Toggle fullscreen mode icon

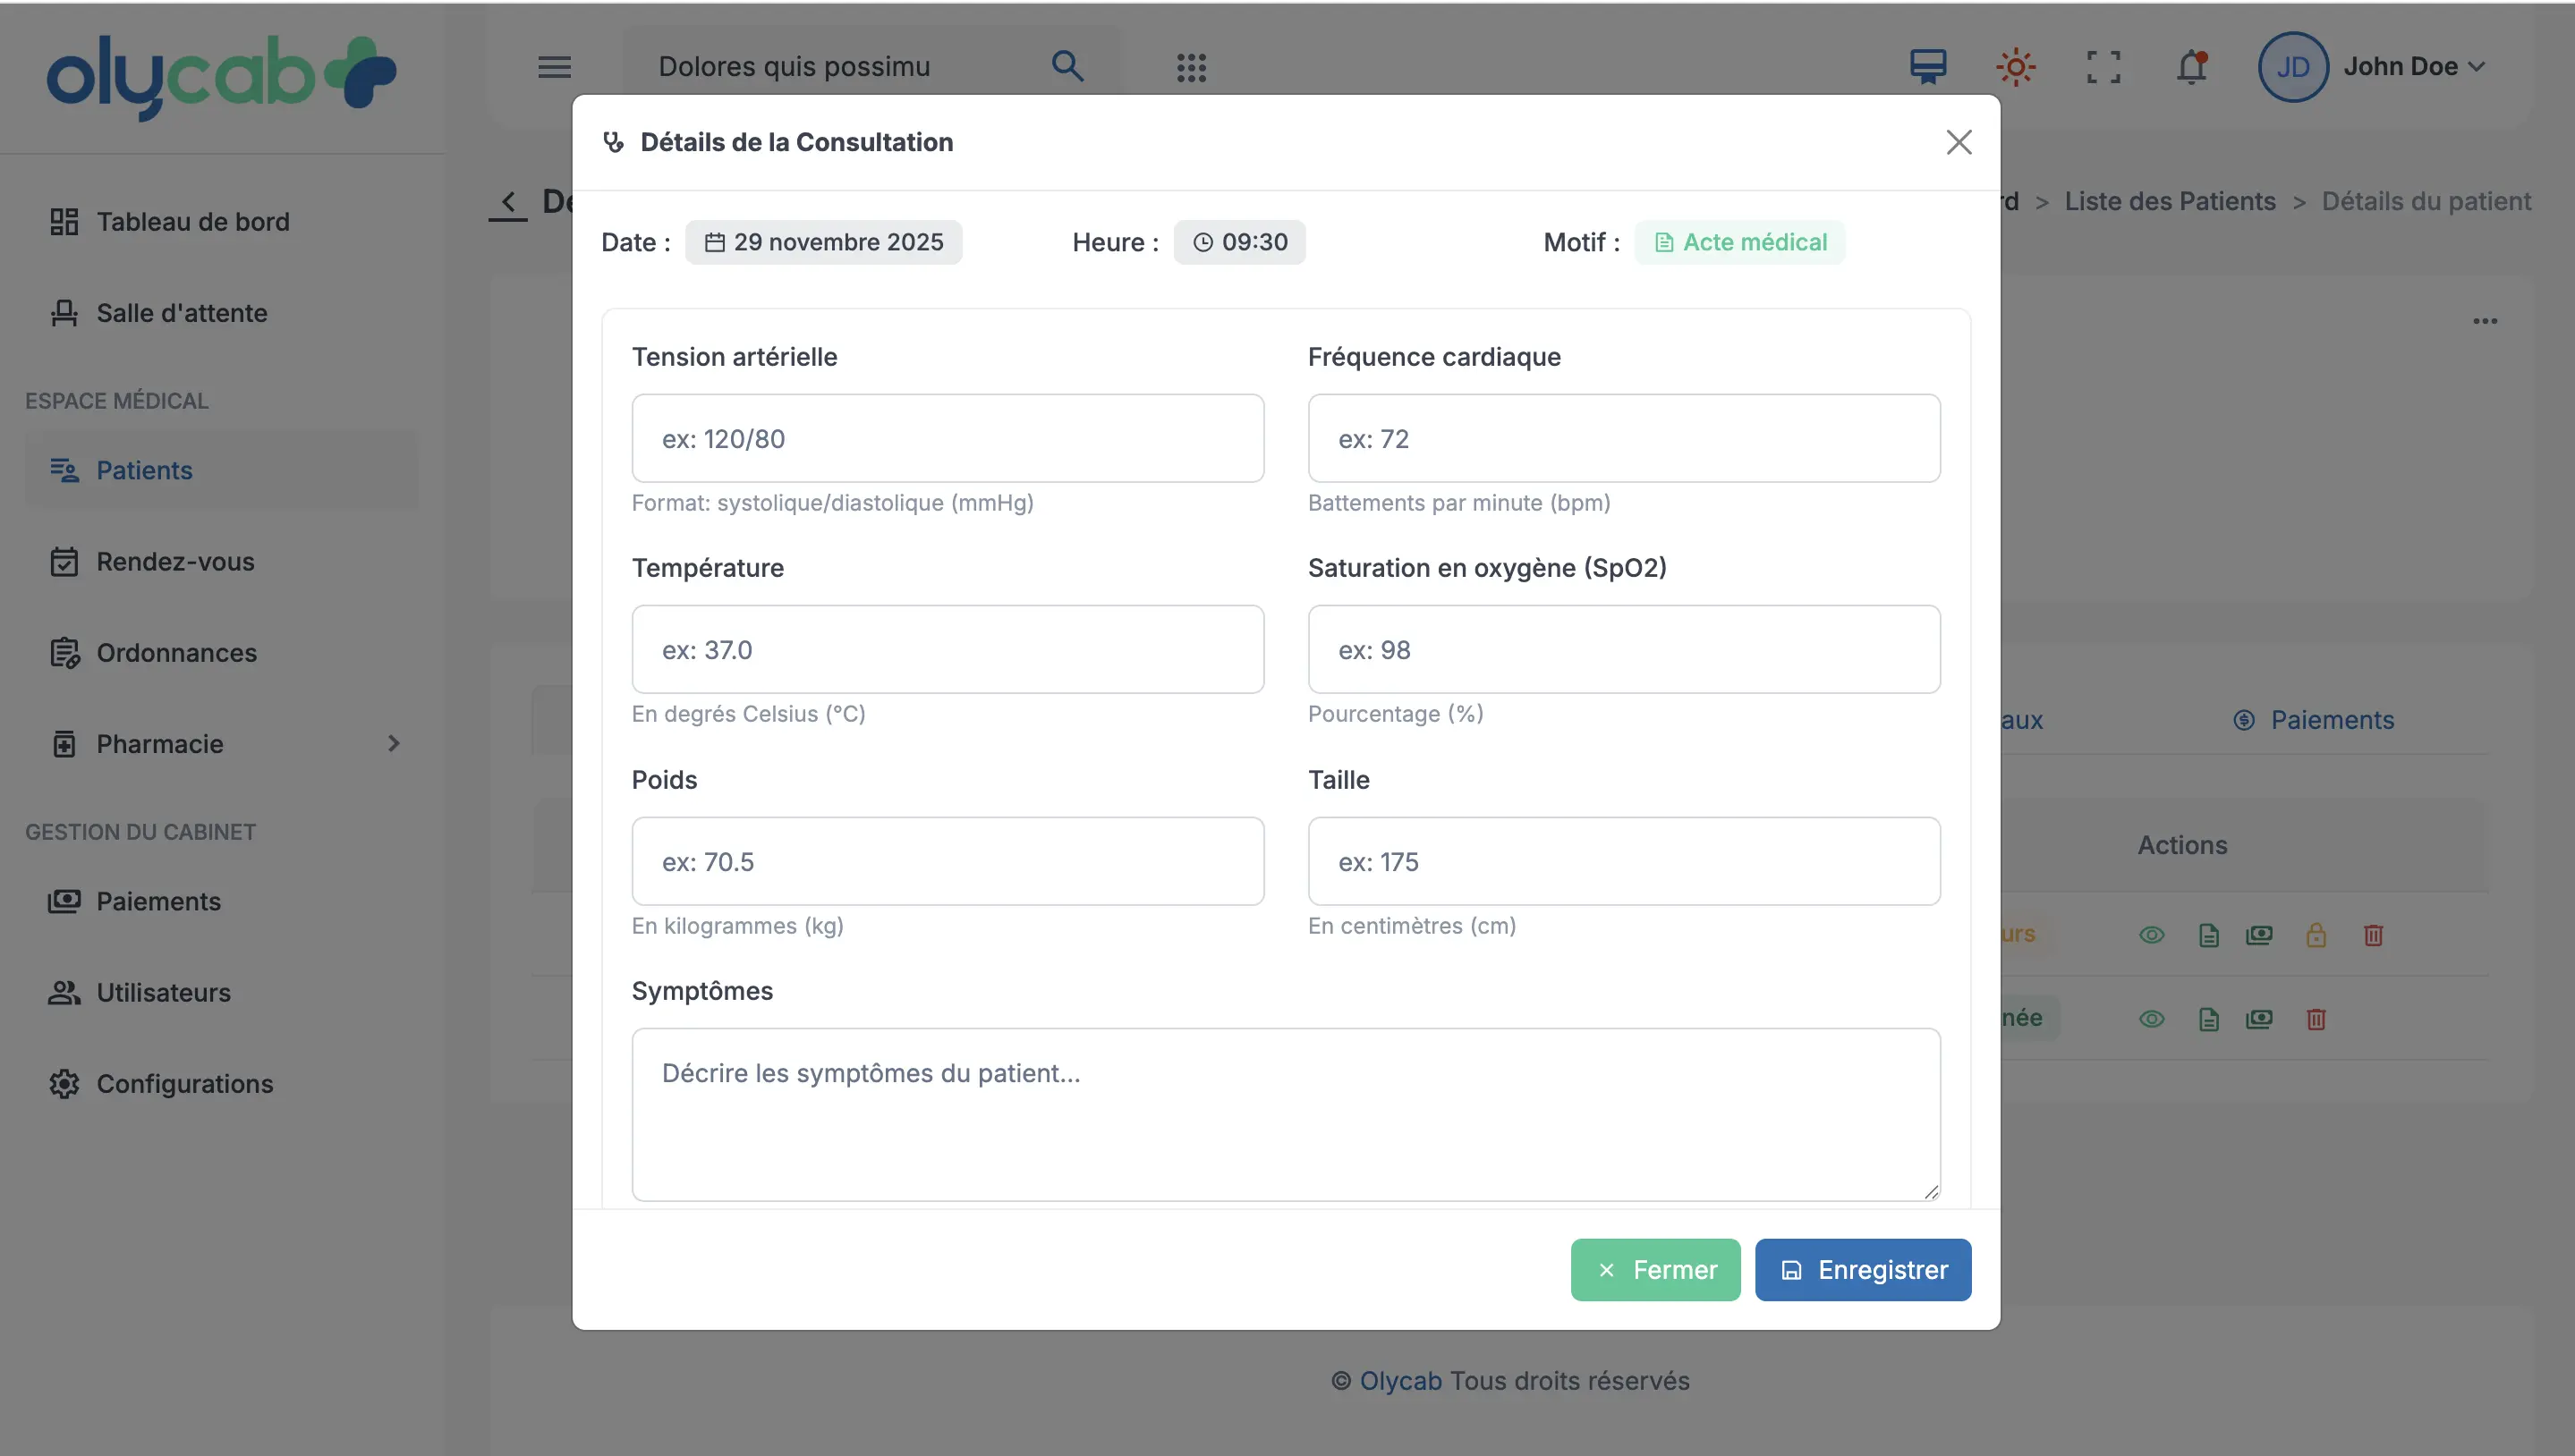click(2103, 67)
